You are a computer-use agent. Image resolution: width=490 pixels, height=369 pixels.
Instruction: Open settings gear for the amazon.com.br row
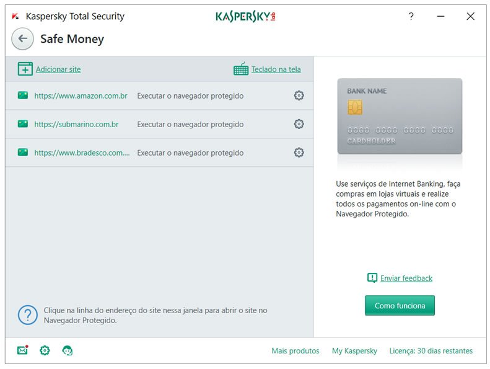tap(299, 96)
